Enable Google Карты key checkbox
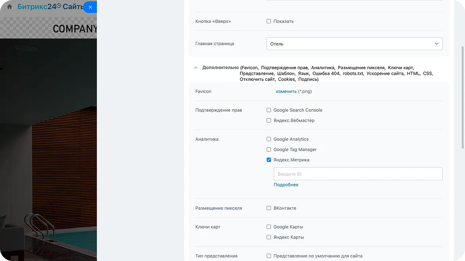Image resolution: width=465 pixels, height=261 pixels. coord(269,227)
